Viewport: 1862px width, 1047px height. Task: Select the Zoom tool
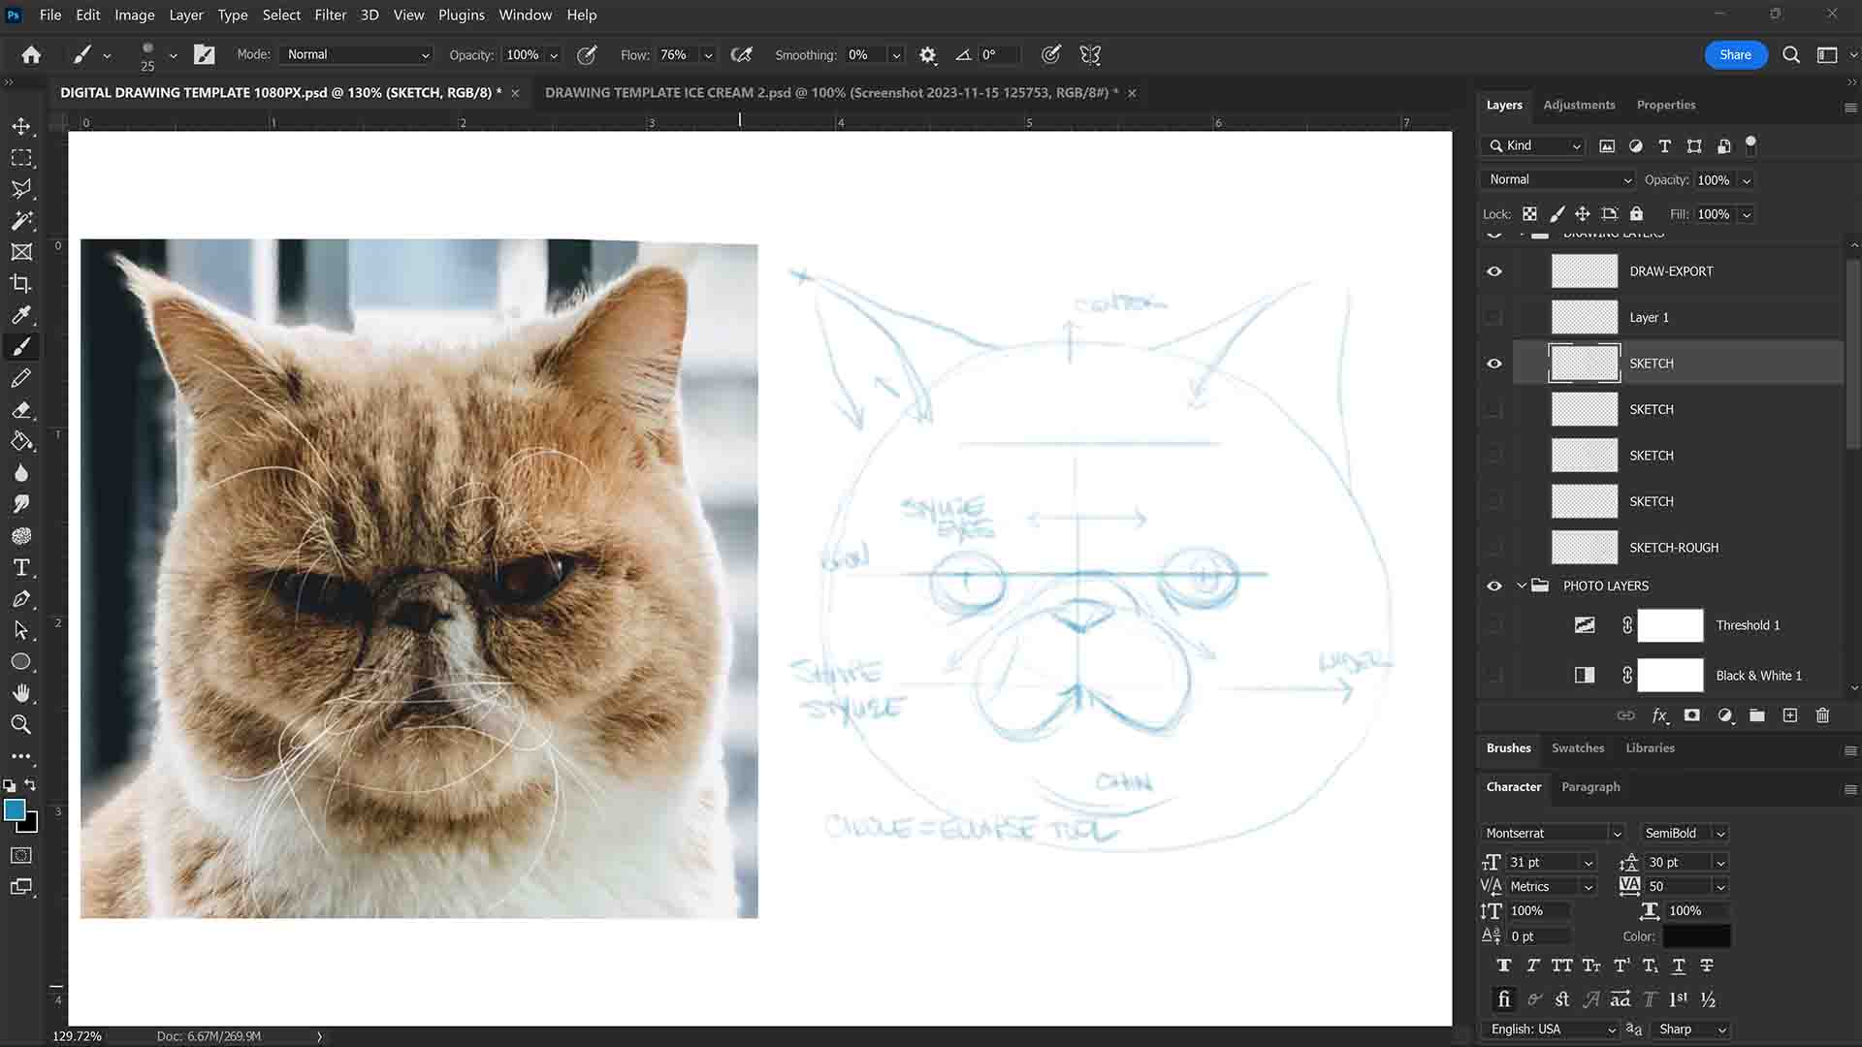(21, 724)
